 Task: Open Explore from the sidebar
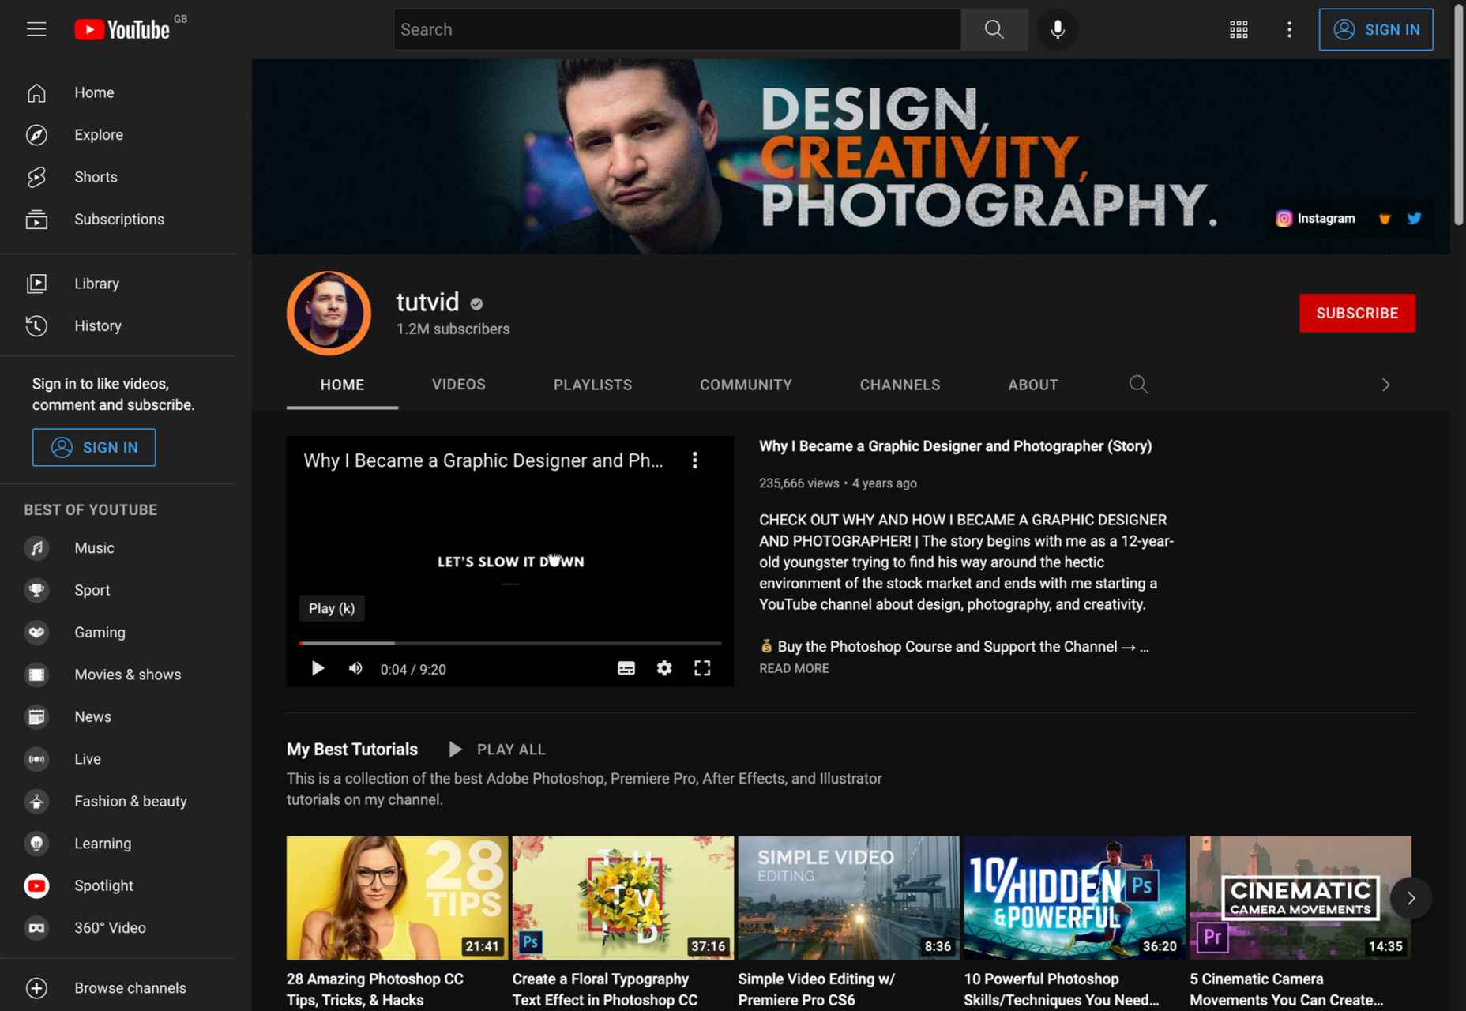(118, 134)
